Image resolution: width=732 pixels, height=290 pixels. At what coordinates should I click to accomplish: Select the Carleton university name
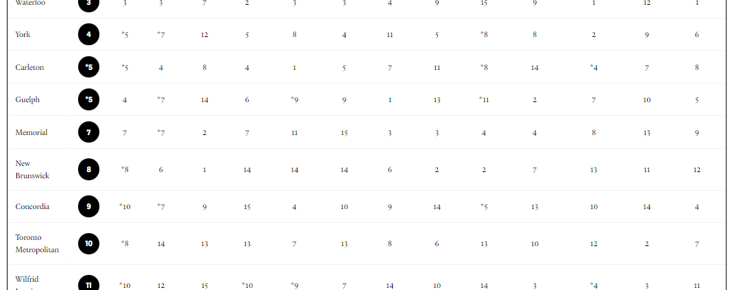tap(29, 67)
